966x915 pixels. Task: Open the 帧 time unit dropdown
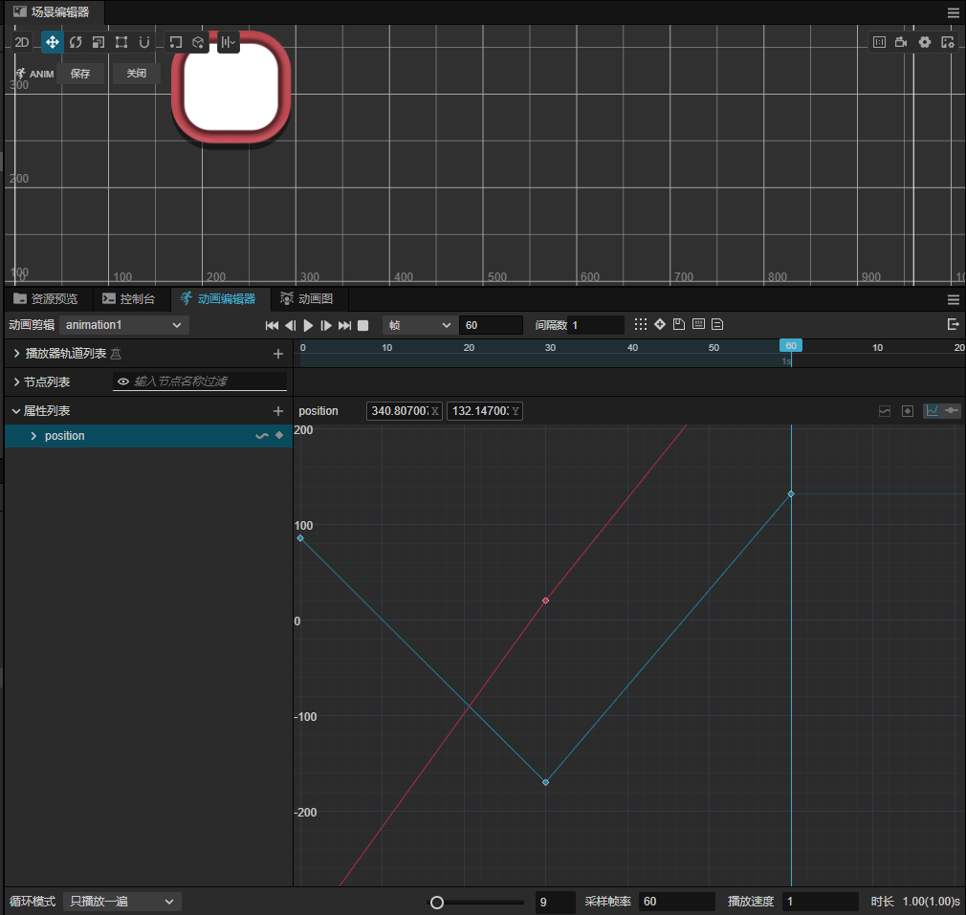(x=420, y=325)
